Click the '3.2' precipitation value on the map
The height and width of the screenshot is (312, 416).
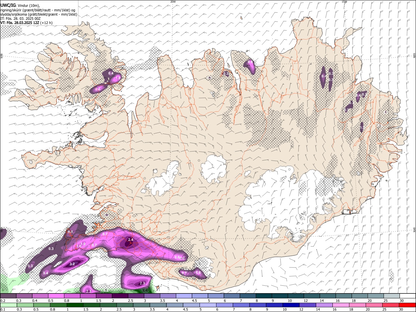click(x=72, y=264)
